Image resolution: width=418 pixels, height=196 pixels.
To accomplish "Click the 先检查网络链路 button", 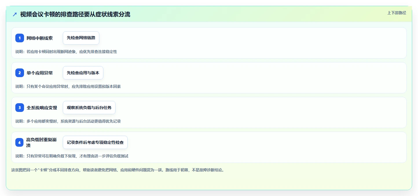I will (x=81, y=38).
